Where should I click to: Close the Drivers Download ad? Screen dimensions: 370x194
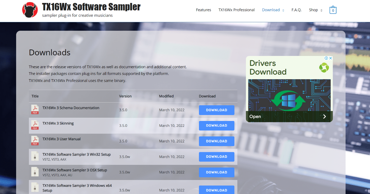[331, 58]
